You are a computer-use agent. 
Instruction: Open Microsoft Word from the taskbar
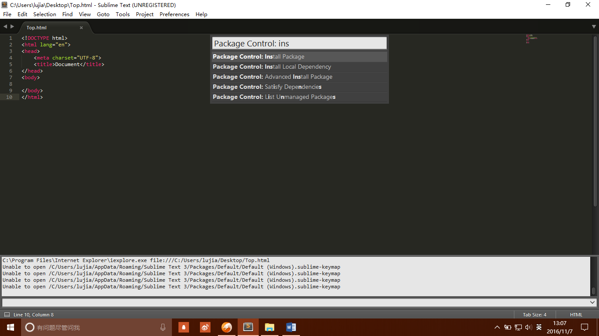[291, 327]
